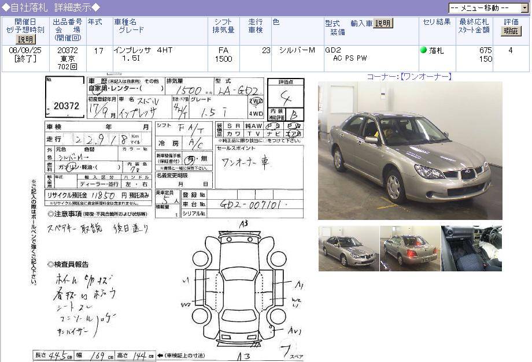Select the grade text 1.5I
The image size is (532, 362).
[x=131, y=58]
